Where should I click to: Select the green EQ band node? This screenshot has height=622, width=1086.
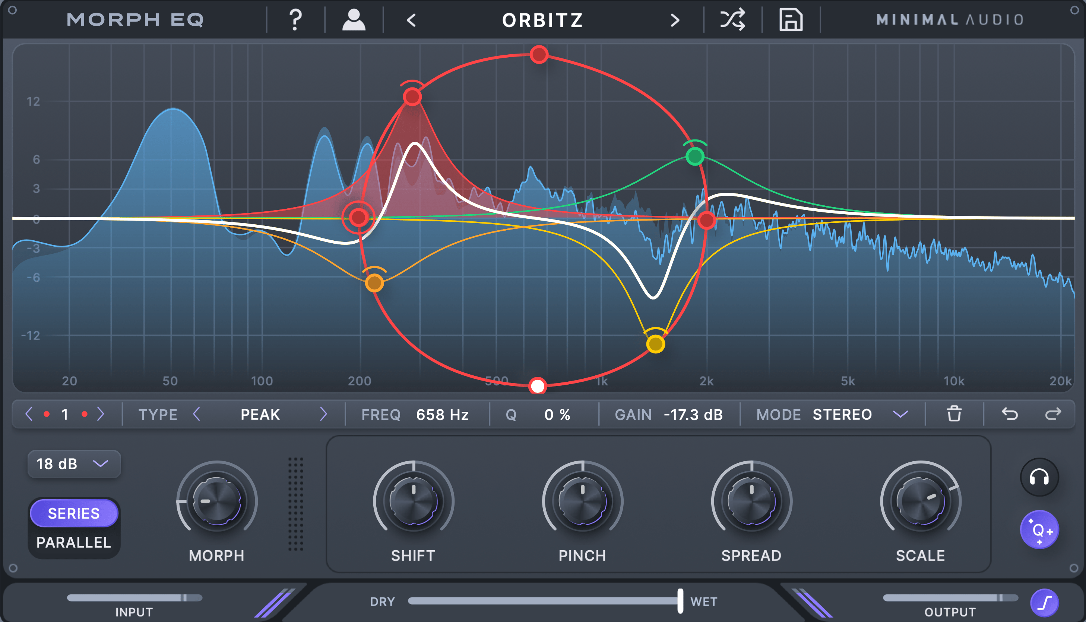[694, 156]
